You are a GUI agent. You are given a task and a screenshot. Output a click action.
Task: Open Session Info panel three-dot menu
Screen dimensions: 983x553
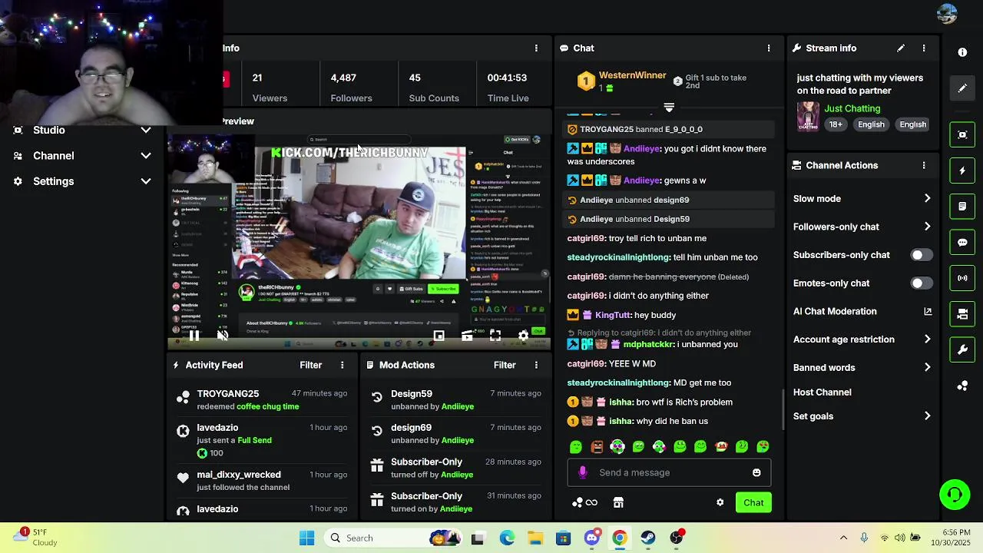click(x=536, y=48)
